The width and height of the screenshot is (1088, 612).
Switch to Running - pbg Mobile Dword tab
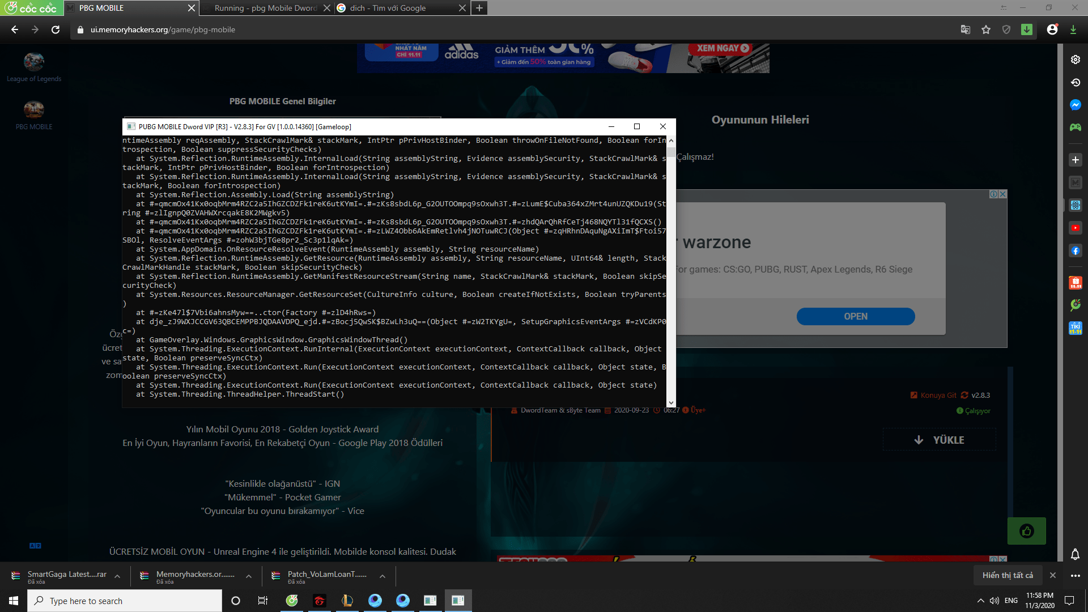click(265, 8)
